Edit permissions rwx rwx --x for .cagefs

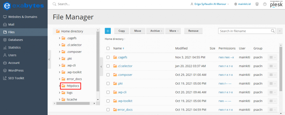point(226,57)
